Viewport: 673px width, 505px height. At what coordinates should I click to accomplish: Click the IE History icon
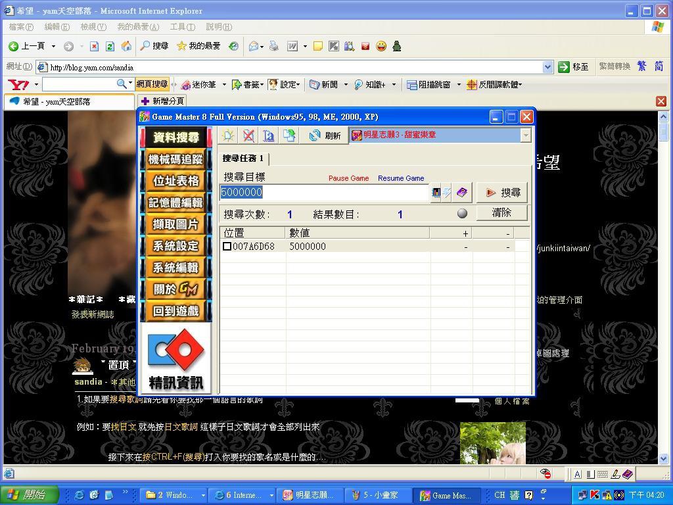pyautogui.click(x=233, y=46)
